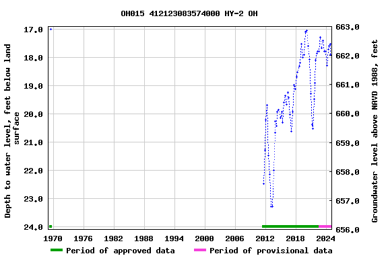Click the 658.0 elevation axis label

pos(347,171)
